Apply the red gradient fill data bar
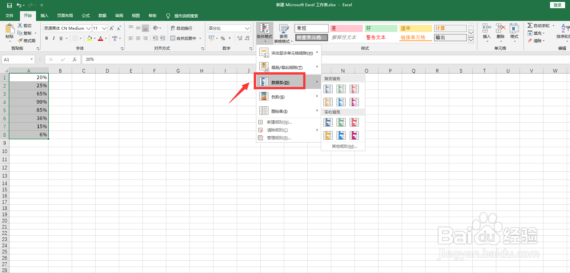570x273 pixels. pos(354,89)
